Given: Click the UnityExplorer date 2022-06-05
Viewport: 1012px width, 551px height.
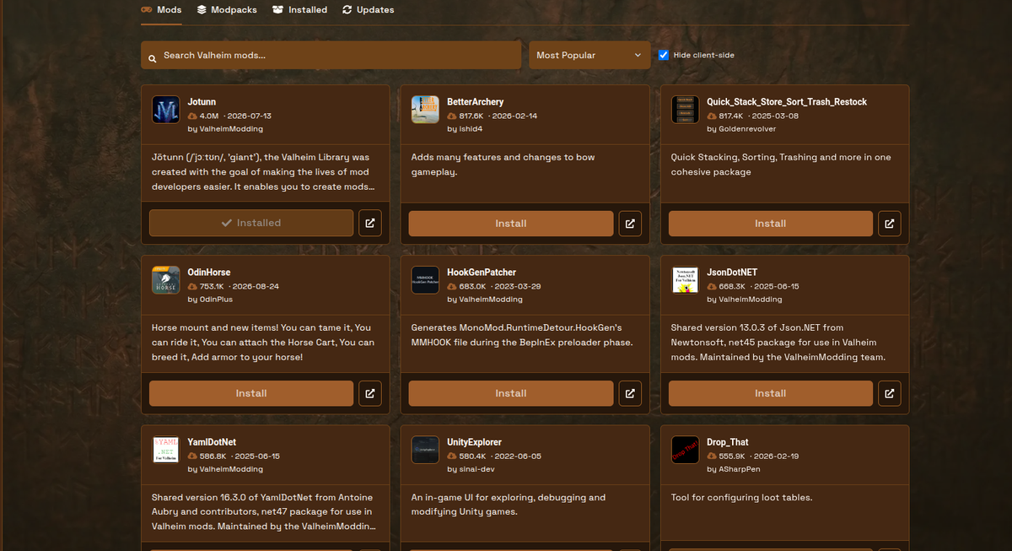Looking at the screenshot, I should (x=517, y=456).
